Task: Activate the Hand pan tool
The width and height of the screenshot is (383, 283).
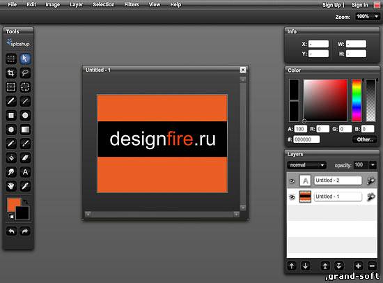Action: 11,186
